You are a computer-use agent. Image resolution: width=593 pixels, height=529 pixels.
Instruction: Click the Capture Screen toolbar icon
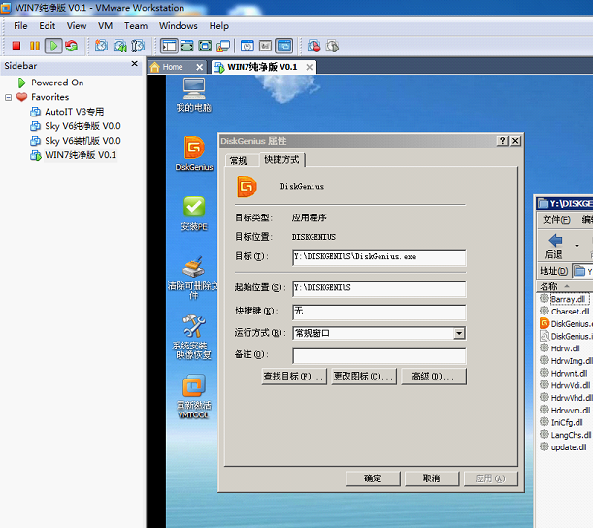pos(313,46)
